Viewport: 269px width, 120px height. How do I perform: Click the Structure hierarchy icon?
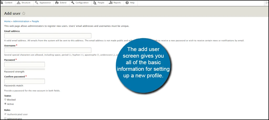[19, 3]
